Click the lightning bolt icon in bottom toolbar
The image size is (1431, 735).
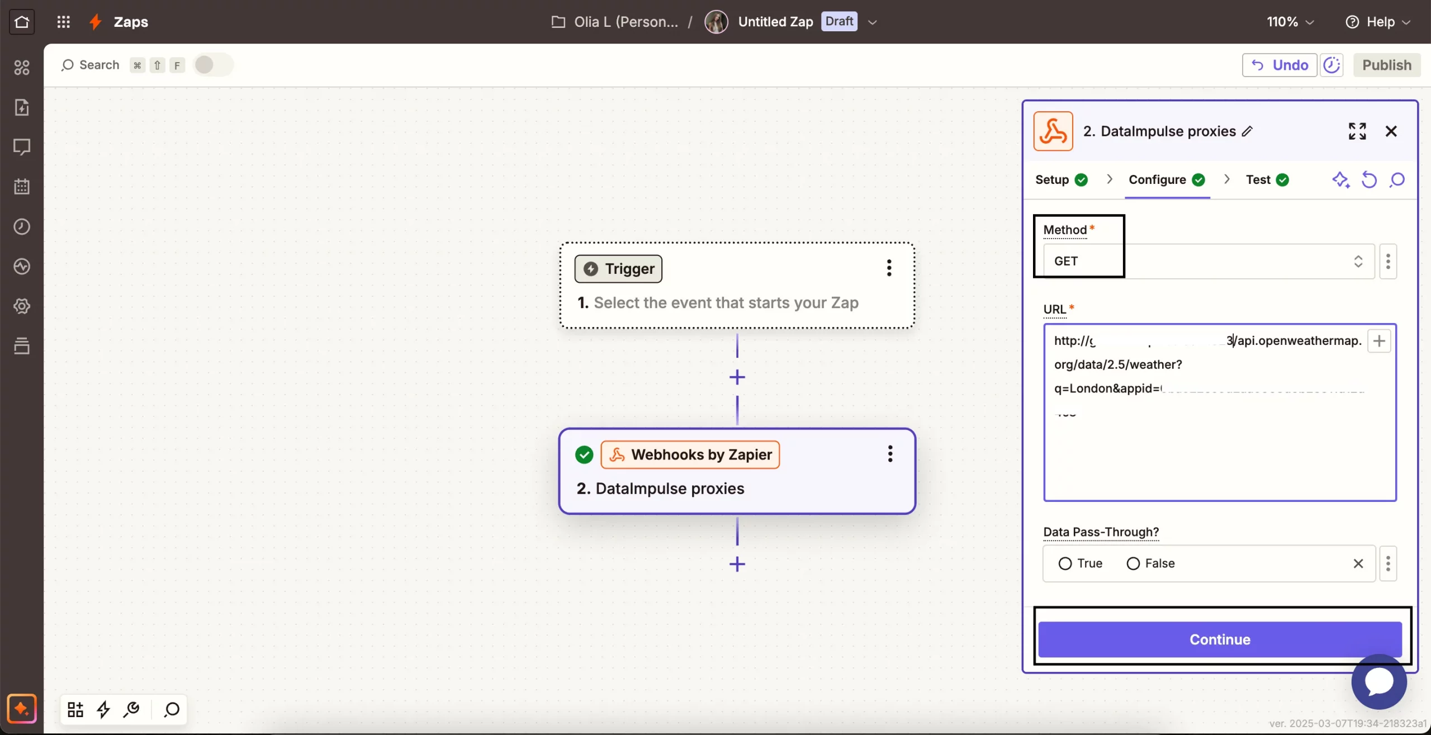[x=103, y=709]
